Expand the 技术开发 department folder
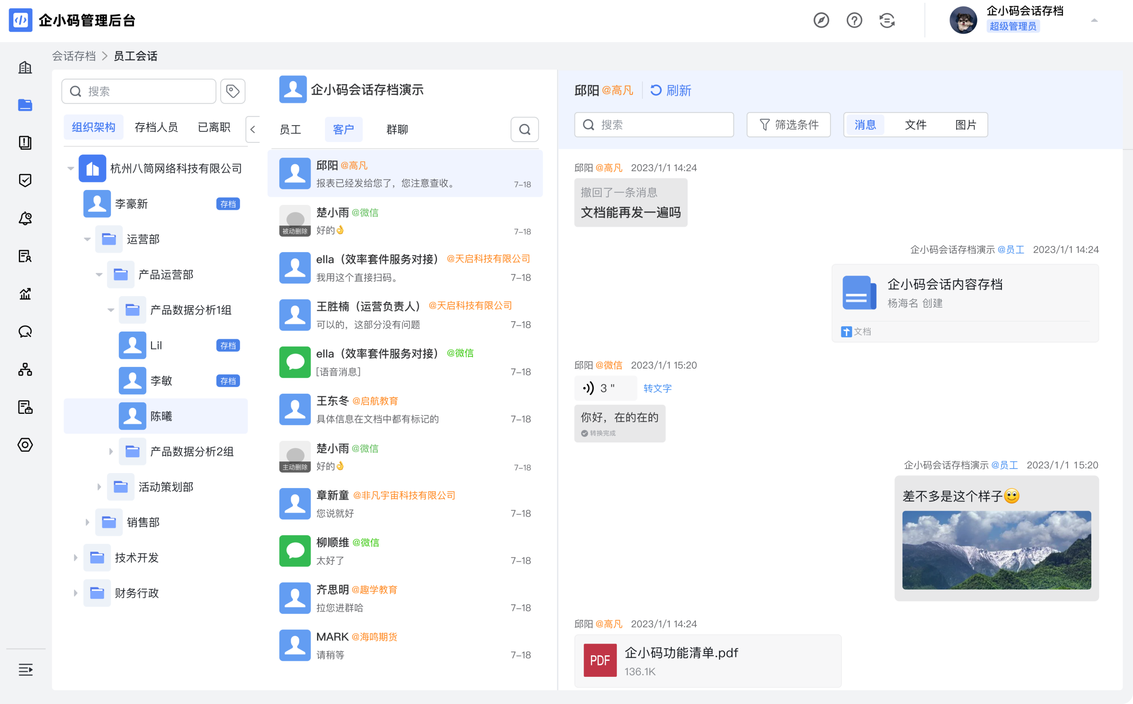The height and width of the screenshot is (704, 1133). point(76,558)
